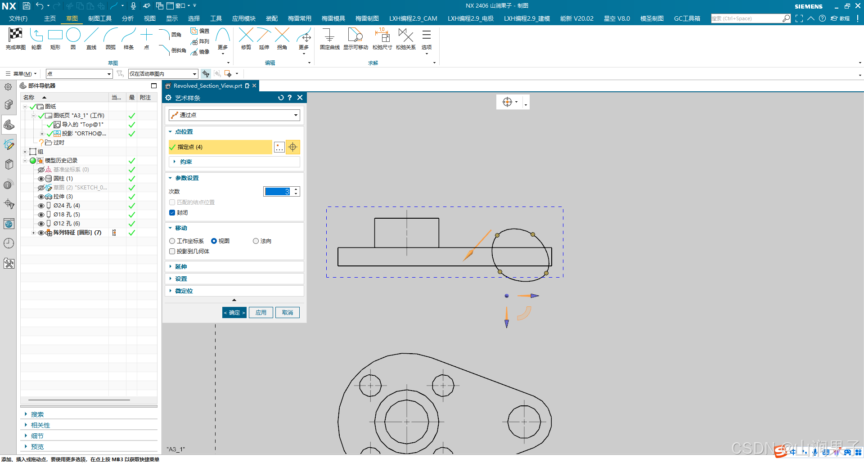The image size is (864, 463).
Task: Expand the 相关性 panel link
Action: (x=40, y=425)
